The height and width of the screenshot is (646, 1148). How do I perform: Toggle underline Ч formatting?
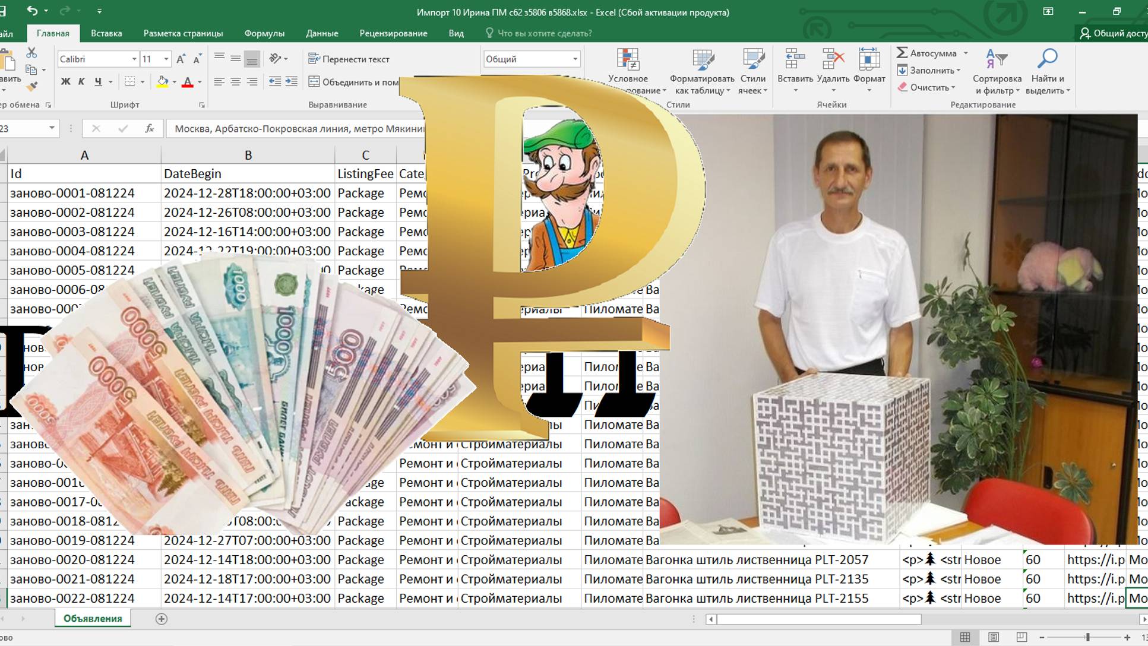click(x=98, y=82)
